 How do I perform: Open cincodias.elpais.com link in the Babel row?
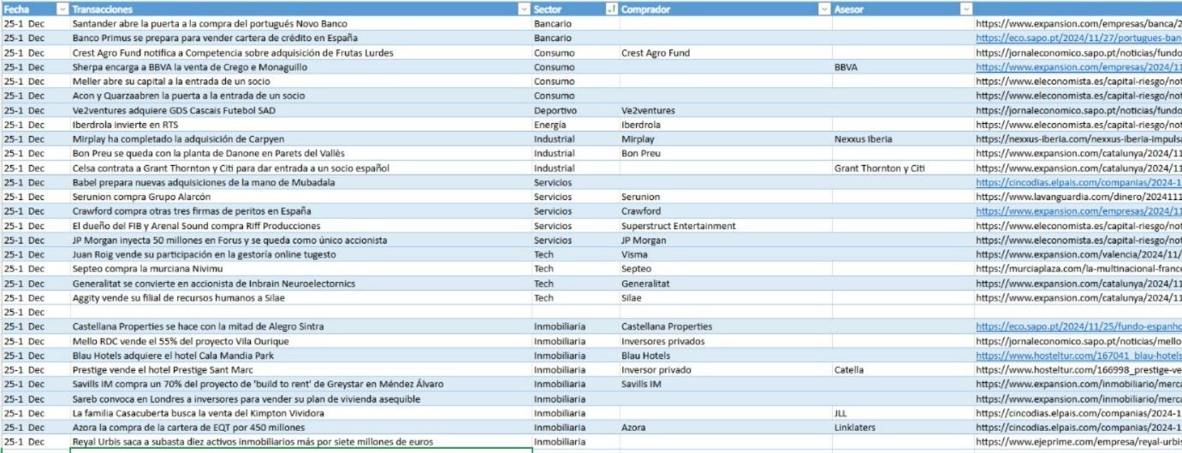point(1078,182)
